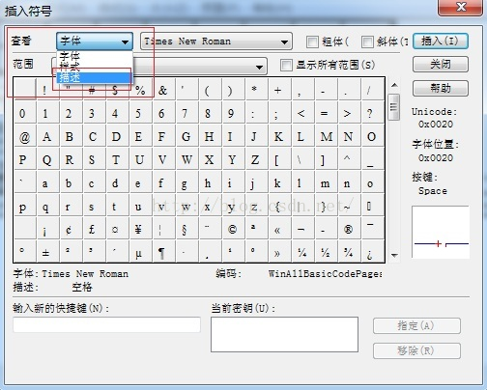
Task: Click the 移除(R) remove button
Action: tap(416, 350)
